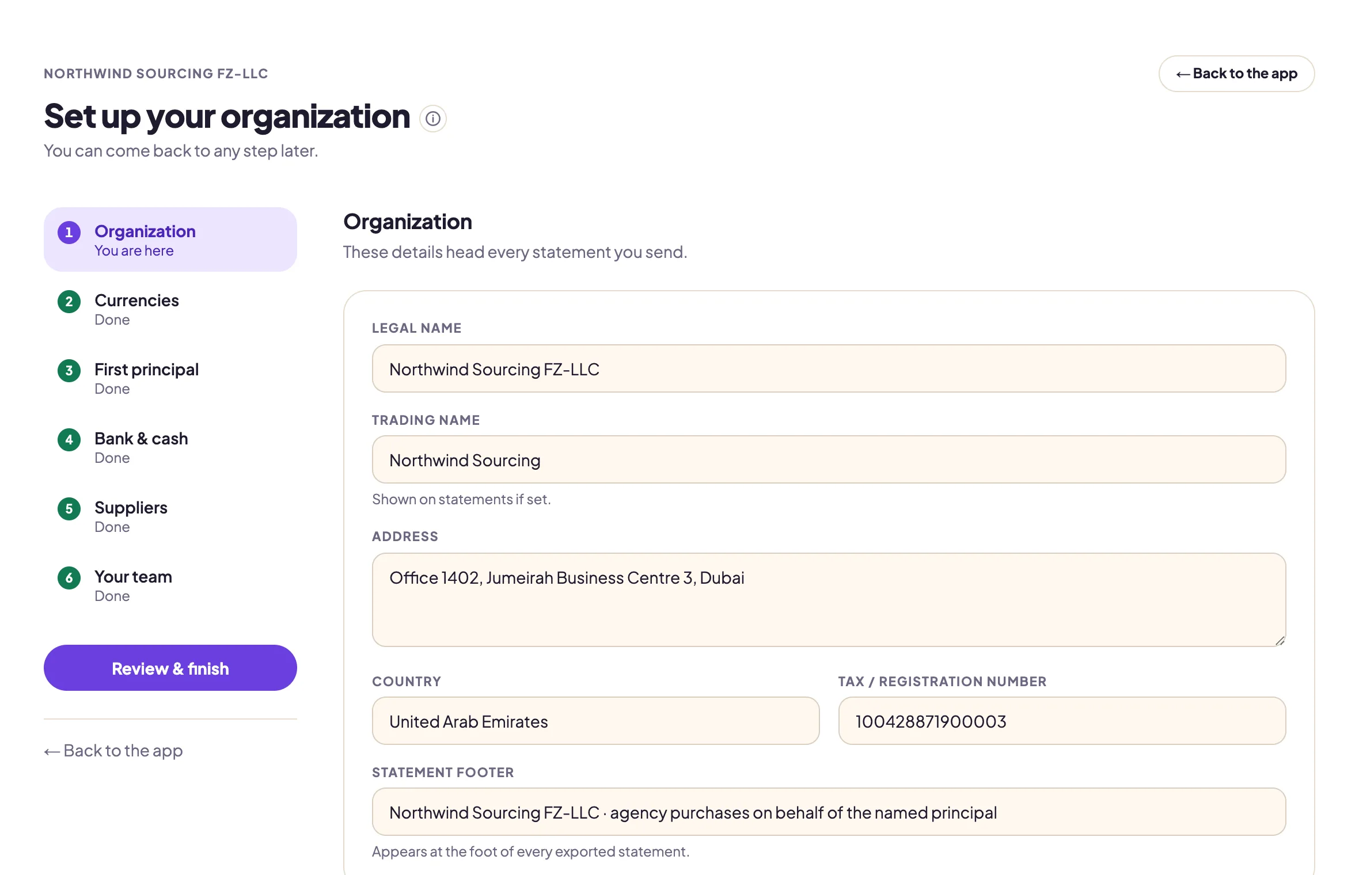Click 'Appears at the foot of every exported statement.'

click(x=530, y=851)
